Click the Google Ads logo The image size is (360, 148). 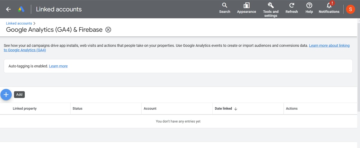(21, 9)
